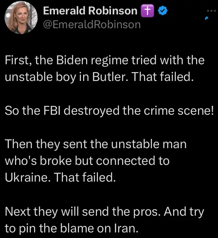The image size is (218, 238).
Task: Click the line "Next they will send the pros"
Action: point(105,212)
